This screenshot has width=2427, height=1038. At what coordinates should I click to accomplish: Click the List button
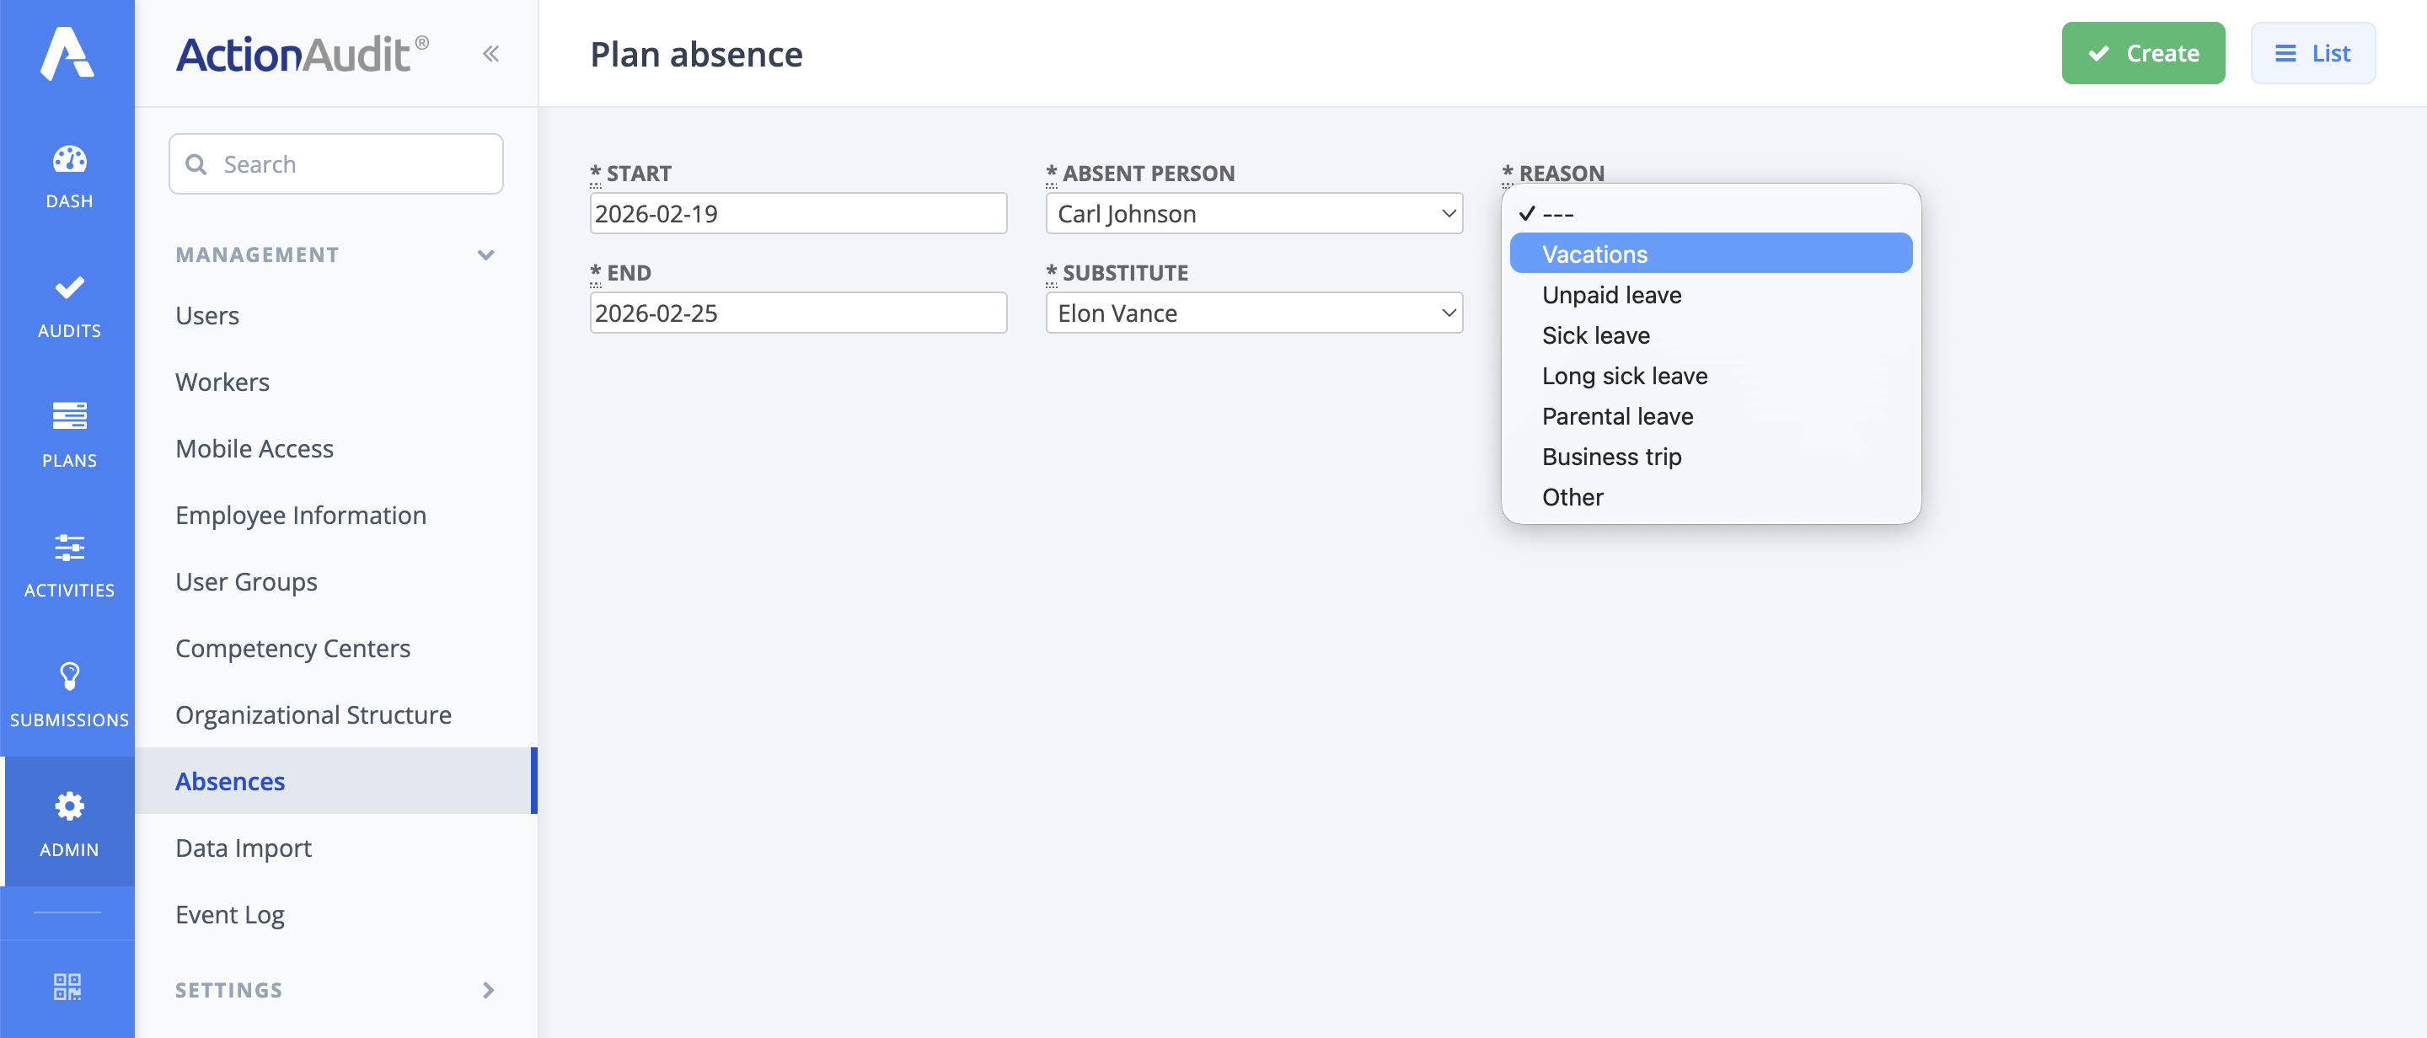[x=2312, y=54]
